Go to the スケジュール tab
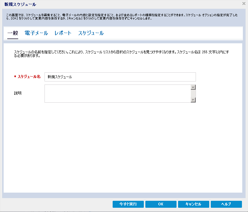This screenshot has width=248, height=212. pyautogui.click(x=91, y=33)
